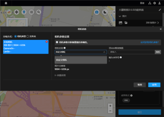Click the map location pin icon
Viewport: 164px width, 117px height.
24,12
